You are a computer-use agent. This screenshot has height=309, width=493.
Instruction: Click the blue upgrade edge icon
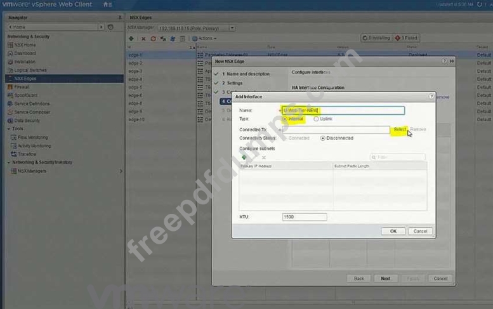173,39
